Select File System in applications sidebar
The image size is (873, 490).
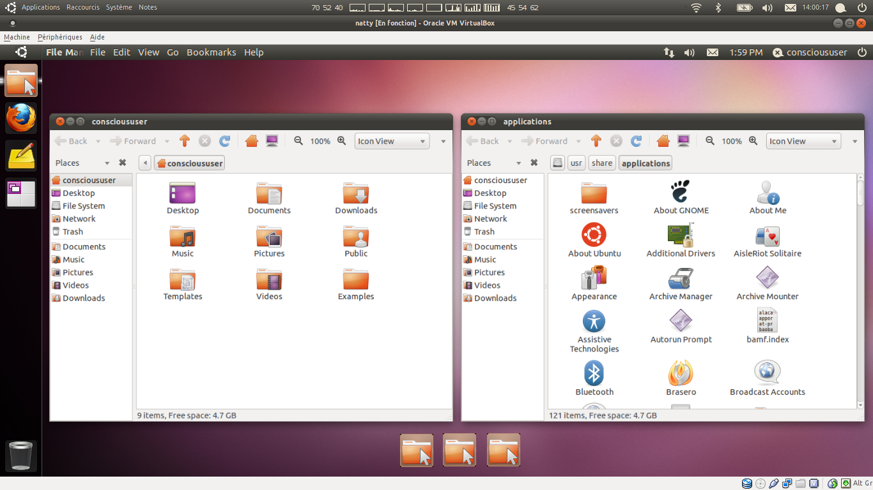click(495, 206)
